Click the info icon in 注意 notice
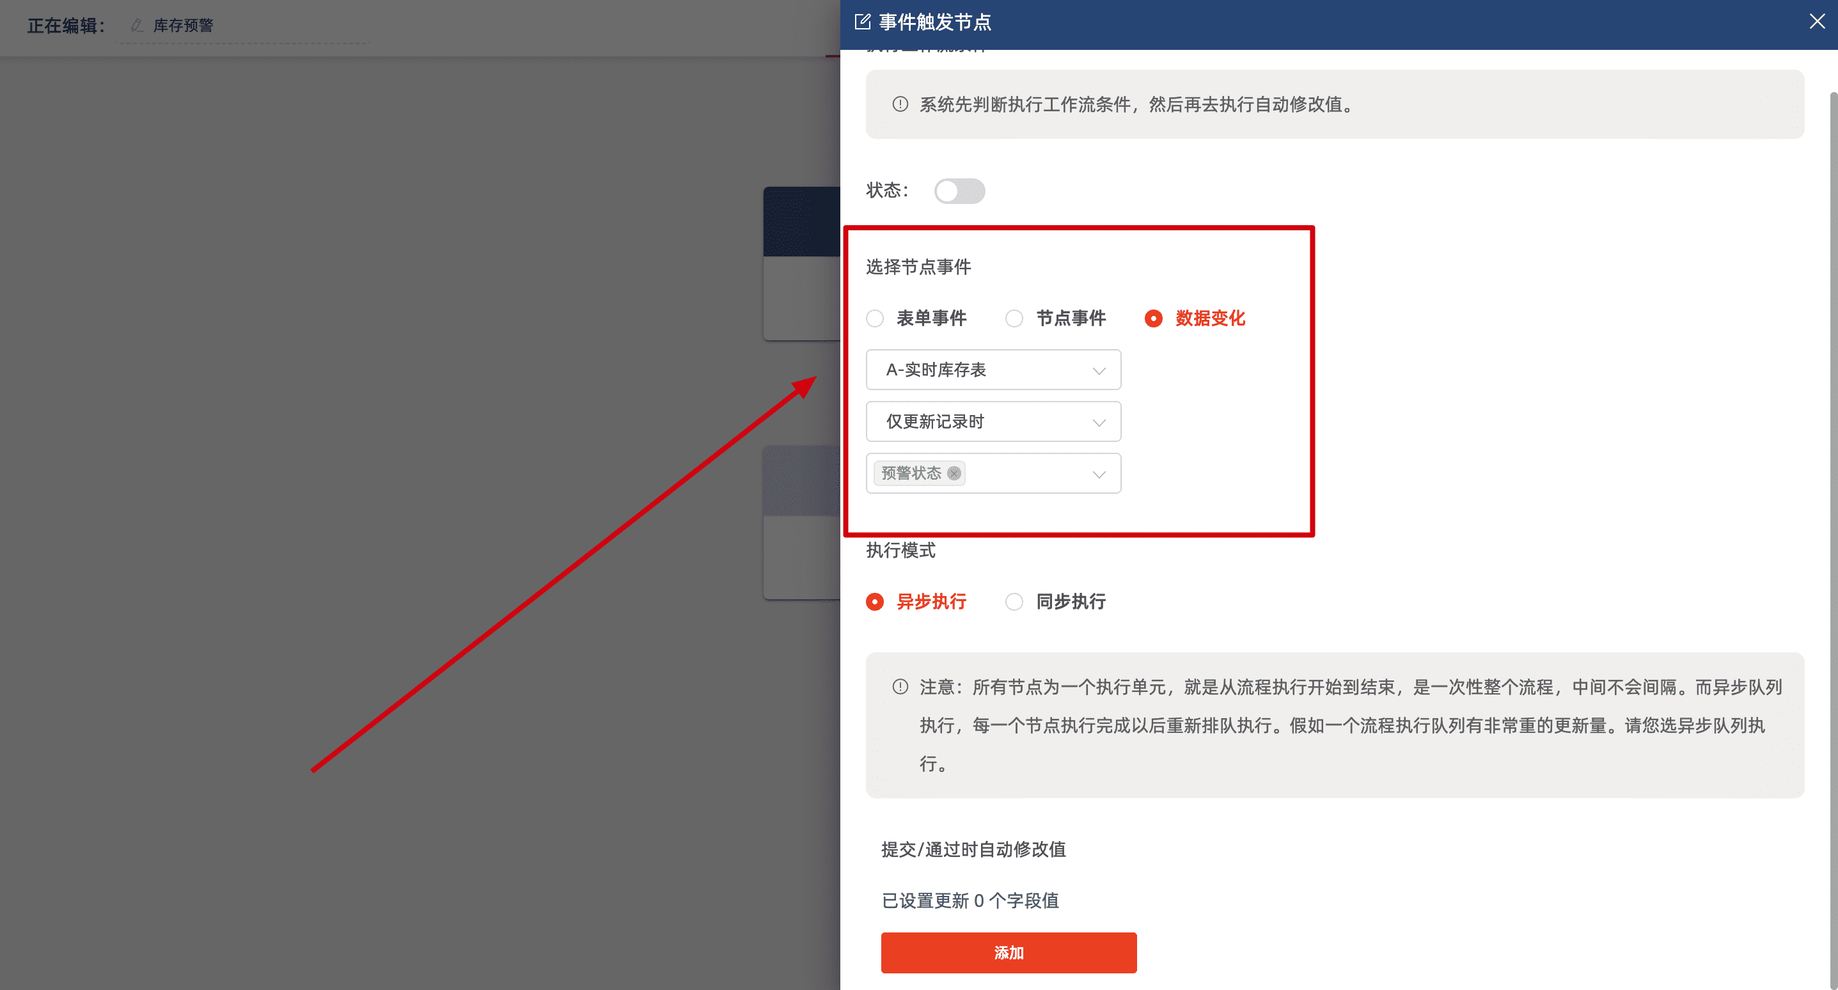 pyautogui.click(x=900, y=687)
